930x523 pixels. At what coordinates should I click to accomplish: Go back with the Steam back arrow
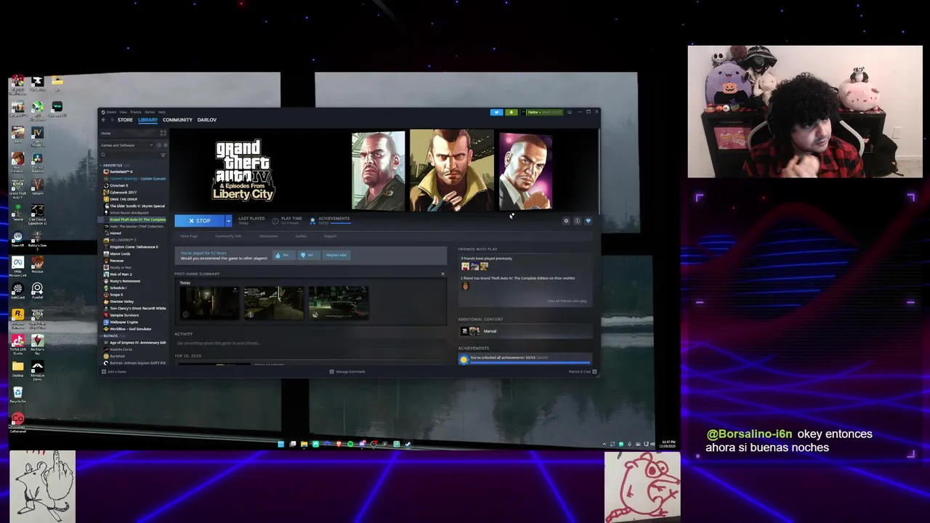click(x=103, y=120)
